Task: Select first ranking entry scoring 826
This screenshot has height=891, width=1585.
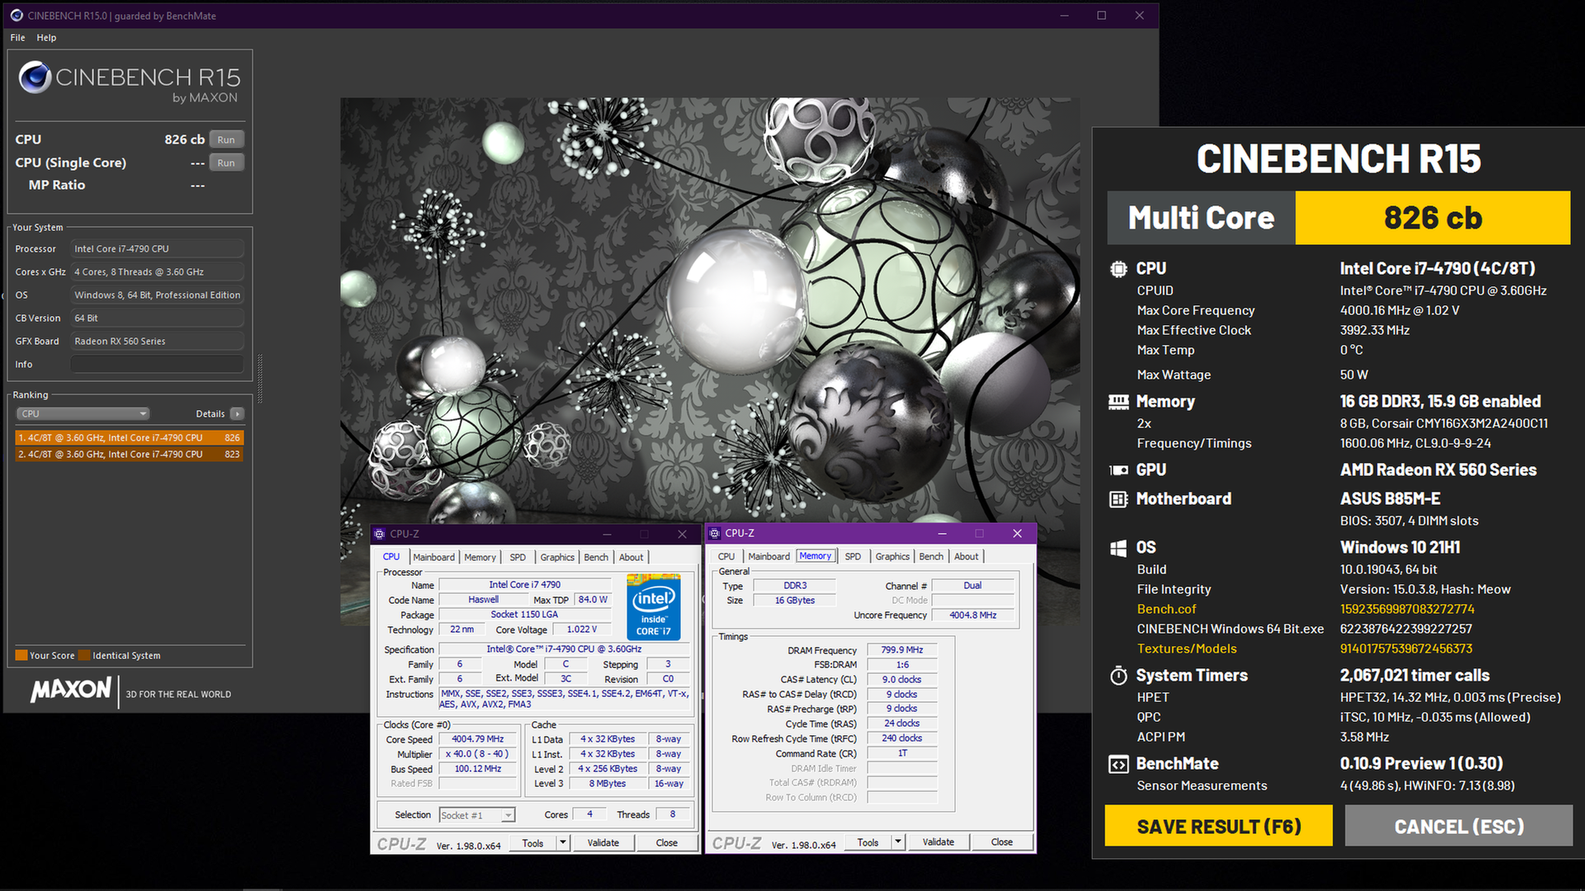Action: (129, 438)
